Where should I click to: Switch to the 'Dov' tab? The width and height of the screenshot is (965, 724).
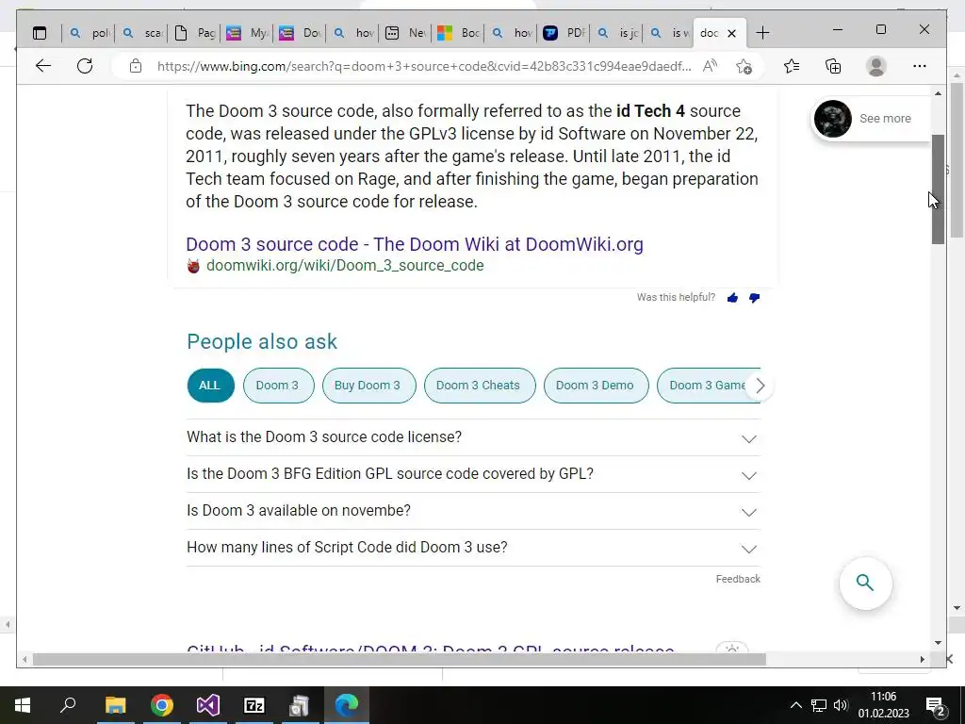click(x=301, y=33)
